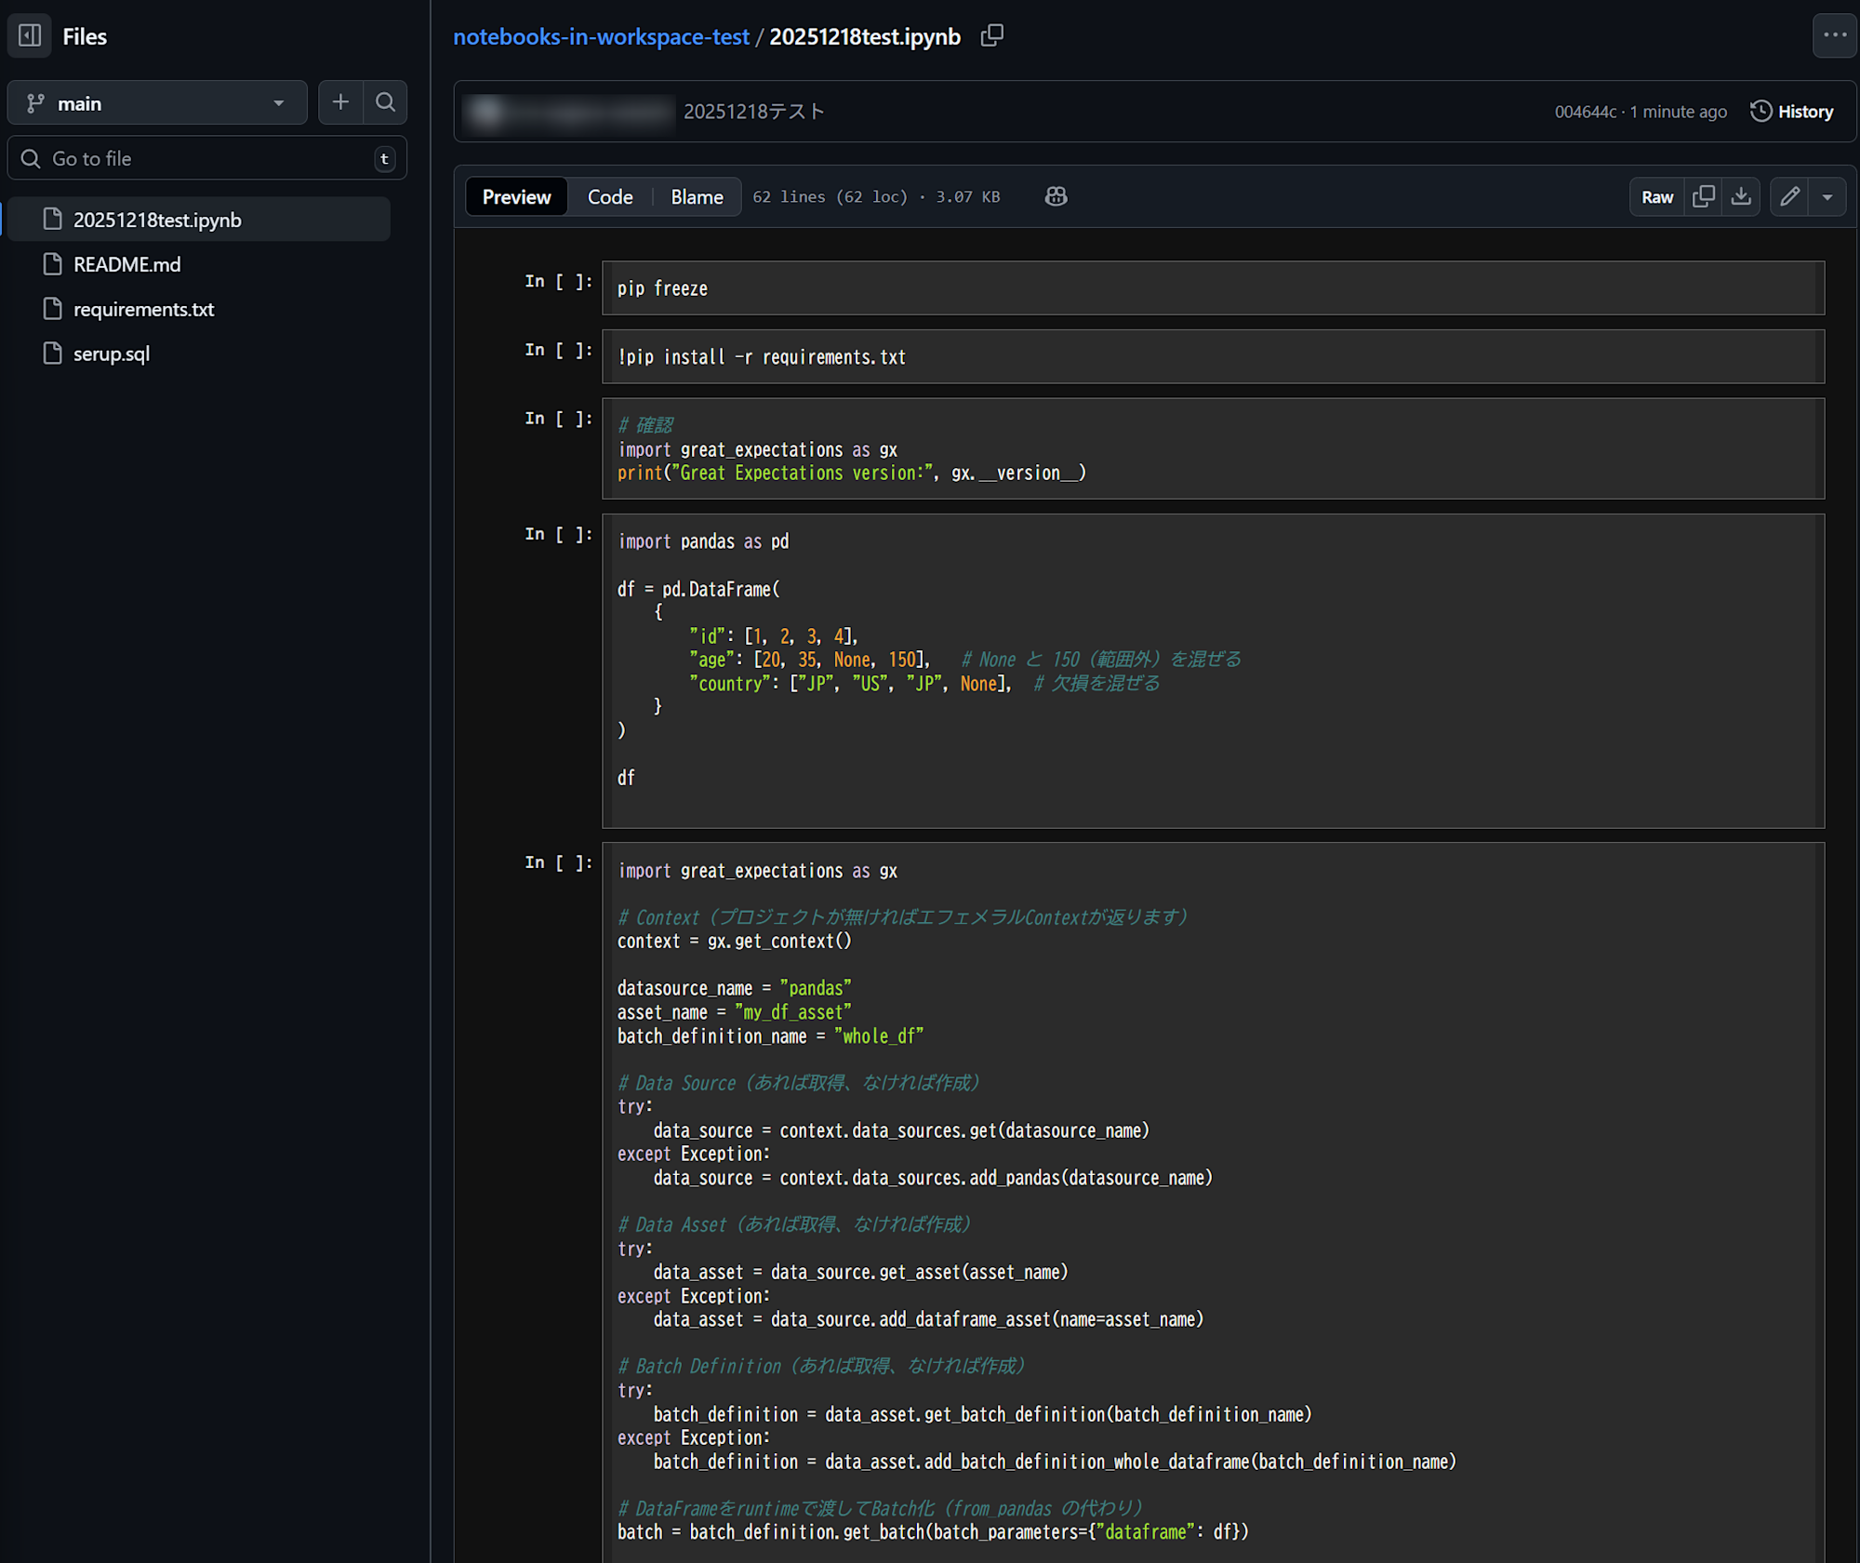
Task: Switch to the Code tab
Action: 610,196
